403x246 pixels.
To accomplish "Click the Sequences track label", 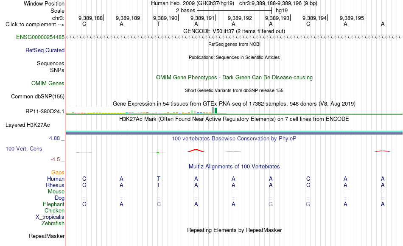I will tap(50, 63).
